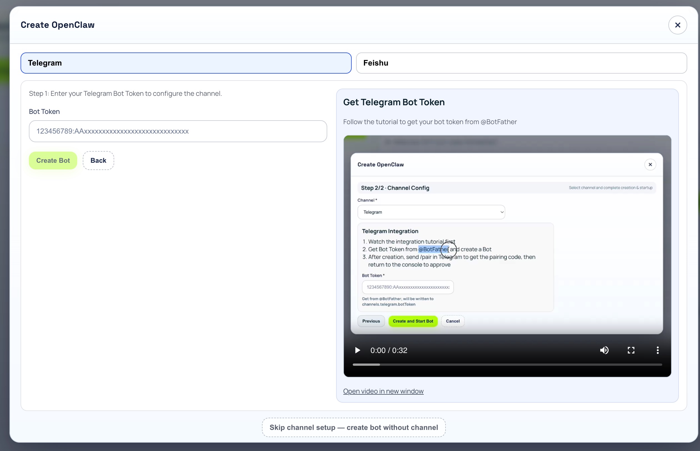Click the Bot Token field in the video
Image resolution: width=700 pixels, height=451 pixels.
[407, 287]
